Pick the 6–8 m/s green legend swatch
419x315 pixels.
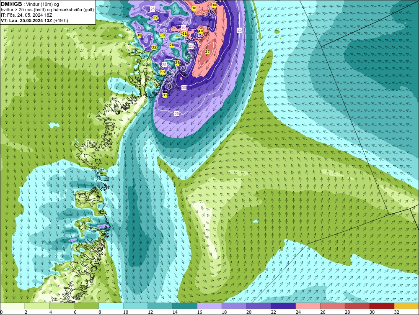(x=86, y=306)
